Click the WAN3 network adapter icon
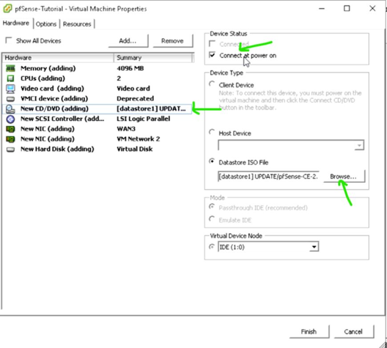387x348 pixels. click(10, 129)
